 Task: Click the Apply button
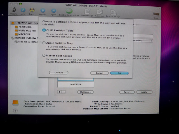[144, 92]
